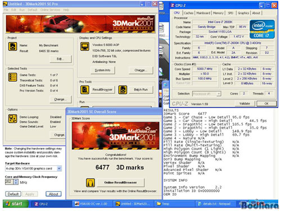
Task: Adjust clock frequency with the spinner arrows
Action: pos(16,182)
